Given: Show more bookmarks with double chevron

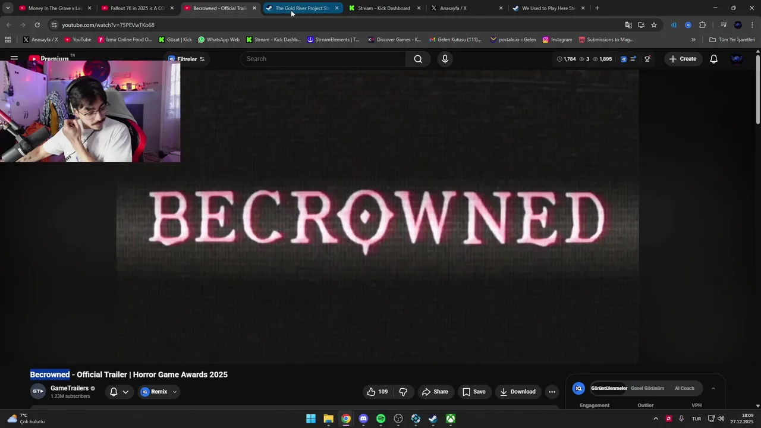Looking at the screenshot, I should [693, 40].
